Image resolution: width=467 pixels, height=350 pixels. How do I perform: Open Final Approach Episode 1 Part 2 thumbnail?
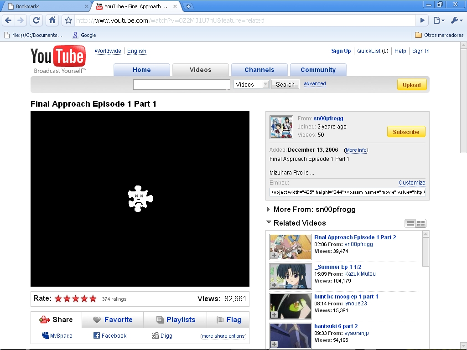[291, 247]
